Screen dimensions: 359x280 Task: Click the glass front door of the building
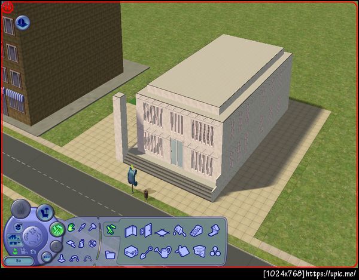pos(177,153)
